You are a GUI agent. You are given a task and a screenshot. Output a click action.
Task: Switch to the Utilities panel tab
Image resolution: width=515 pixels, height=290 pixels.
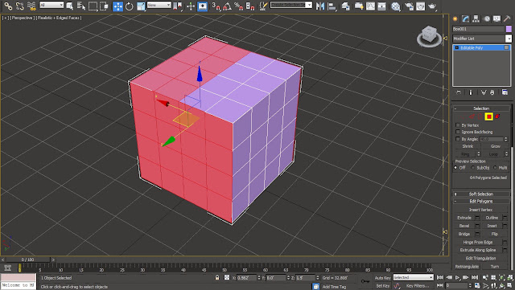507,18
